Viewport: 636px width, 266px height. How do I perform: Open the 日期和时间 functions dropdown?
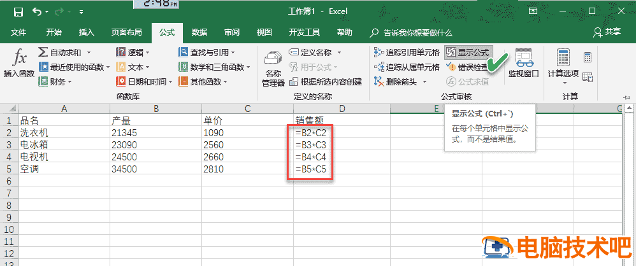[x=145, y=81]
